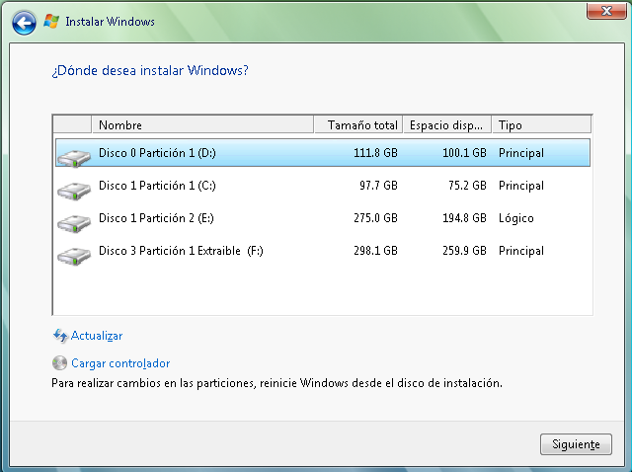Click the 97.7 GB total size cell
This screenshot has width=632, height=472.
point(378,186)
